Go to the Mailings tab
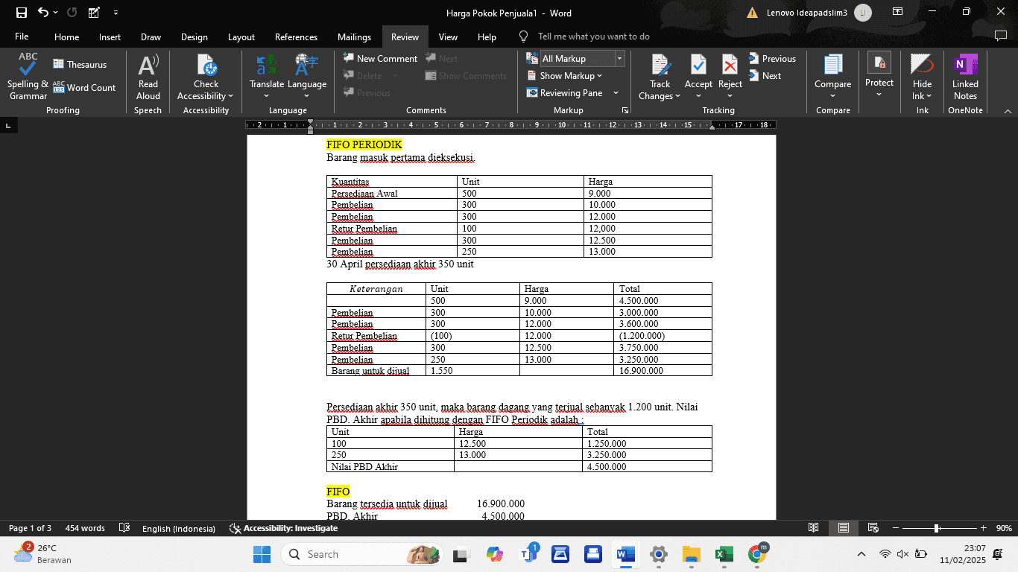The width and height of the screenshot is (1018, 572). click(x=354, y=36)
